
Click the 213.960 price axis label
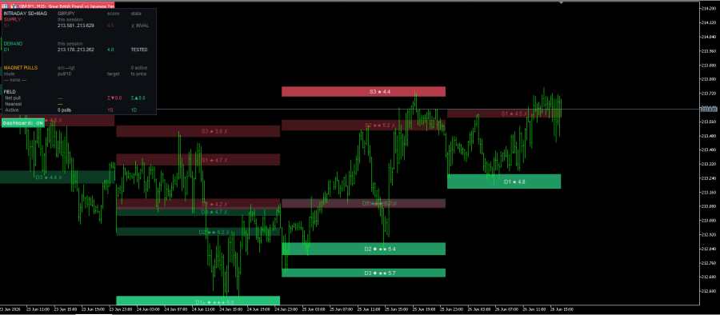click(708, 51)
